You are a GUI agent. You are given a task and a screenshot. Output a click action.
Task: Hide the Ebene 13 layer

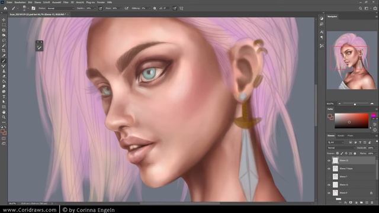coord(329,160)
